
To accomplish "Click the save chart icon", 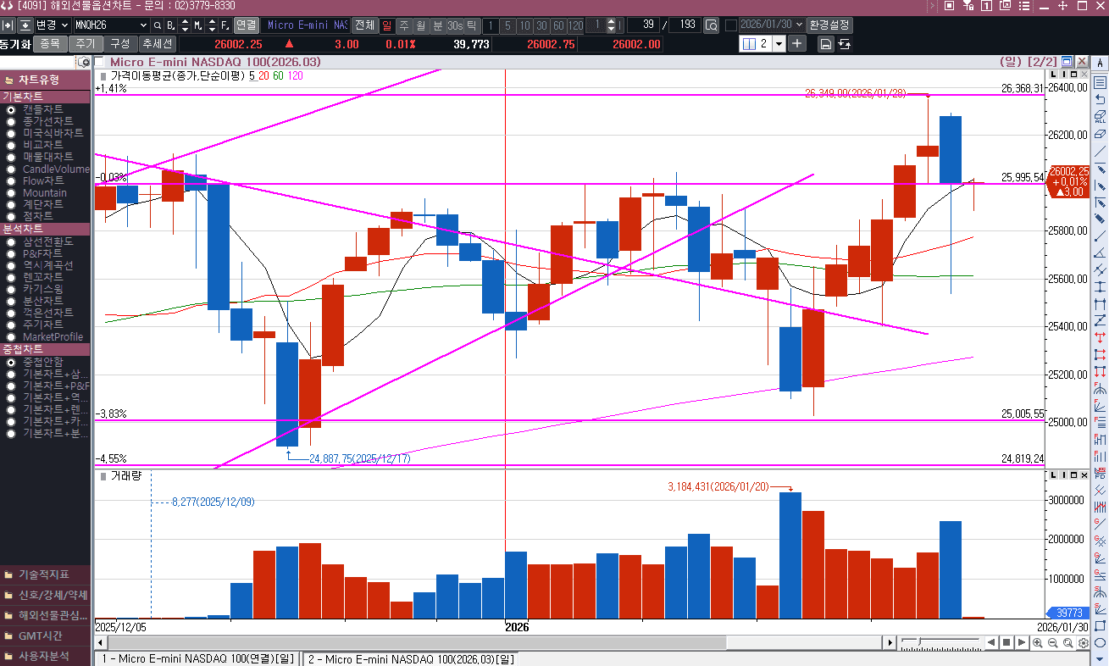I will pos(825,44).
